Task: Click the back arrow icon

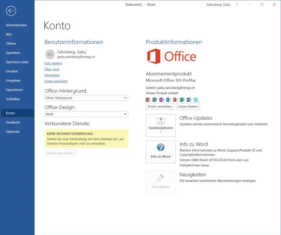Action: (11, 11)
